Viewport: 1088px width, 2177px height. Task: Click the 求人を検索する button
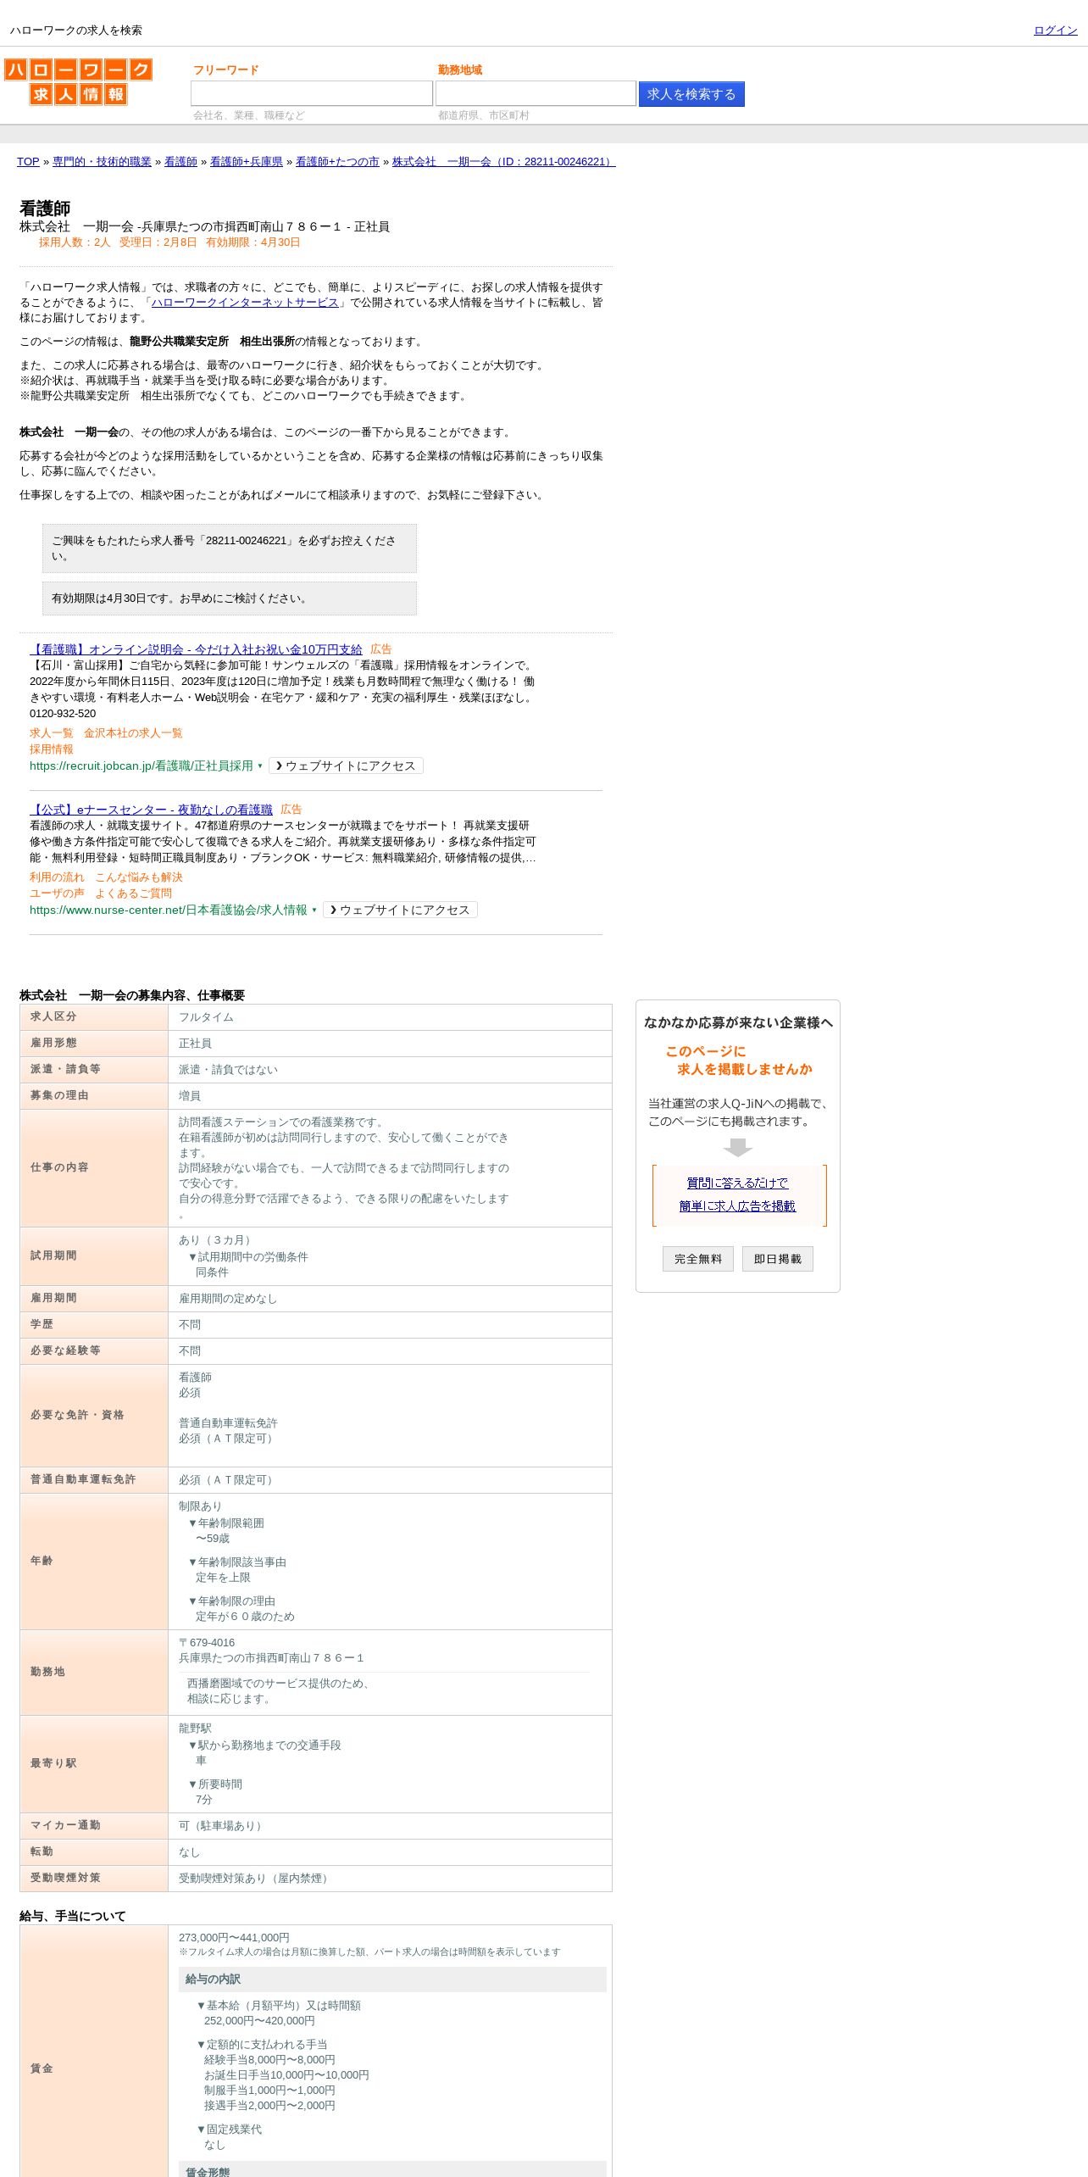(691, 94)
